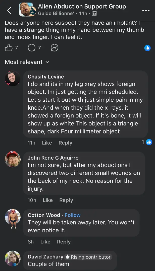Viewport: 155px width, 271px height.
Task: Like John Rene C Aguirre's comment
Action: 48,200
